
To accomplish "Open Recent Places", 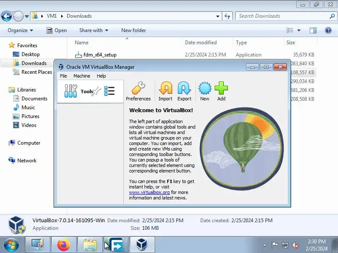I will coord(37,72).
